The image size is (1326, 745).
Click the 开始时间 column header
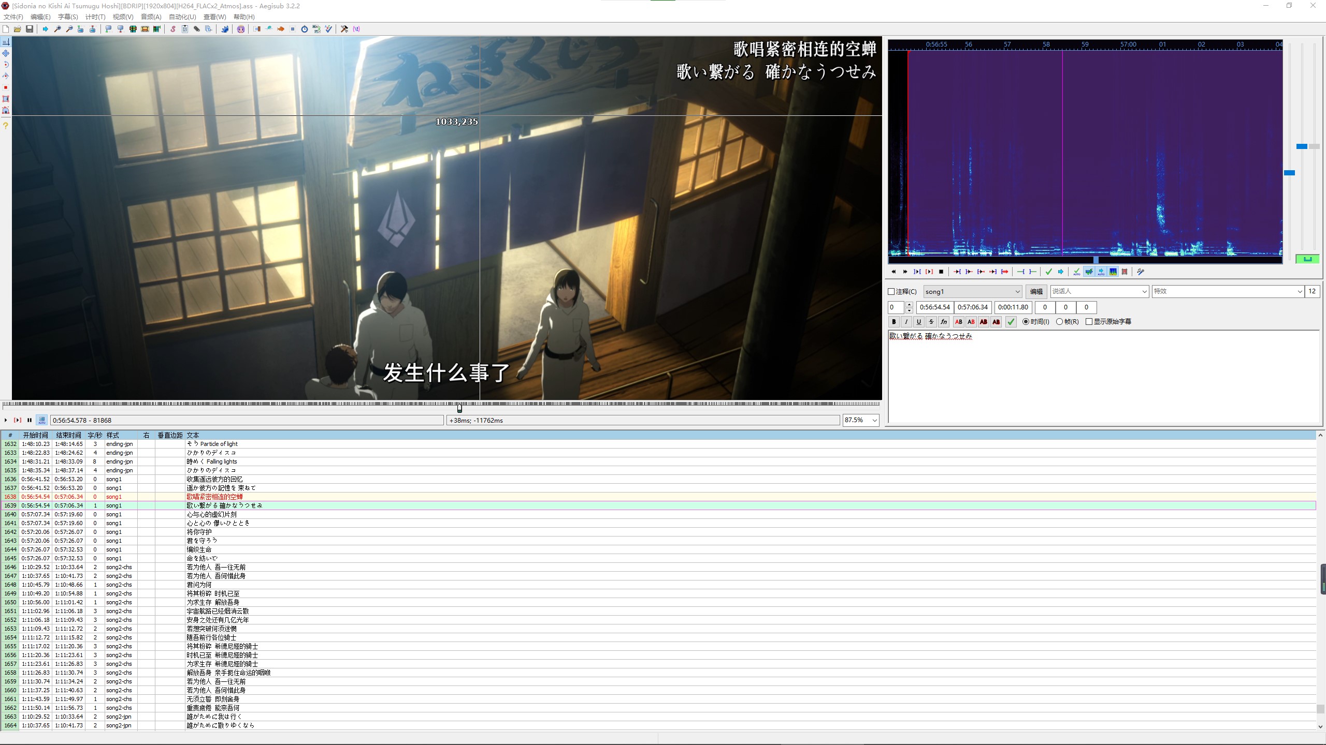point(35,435)
